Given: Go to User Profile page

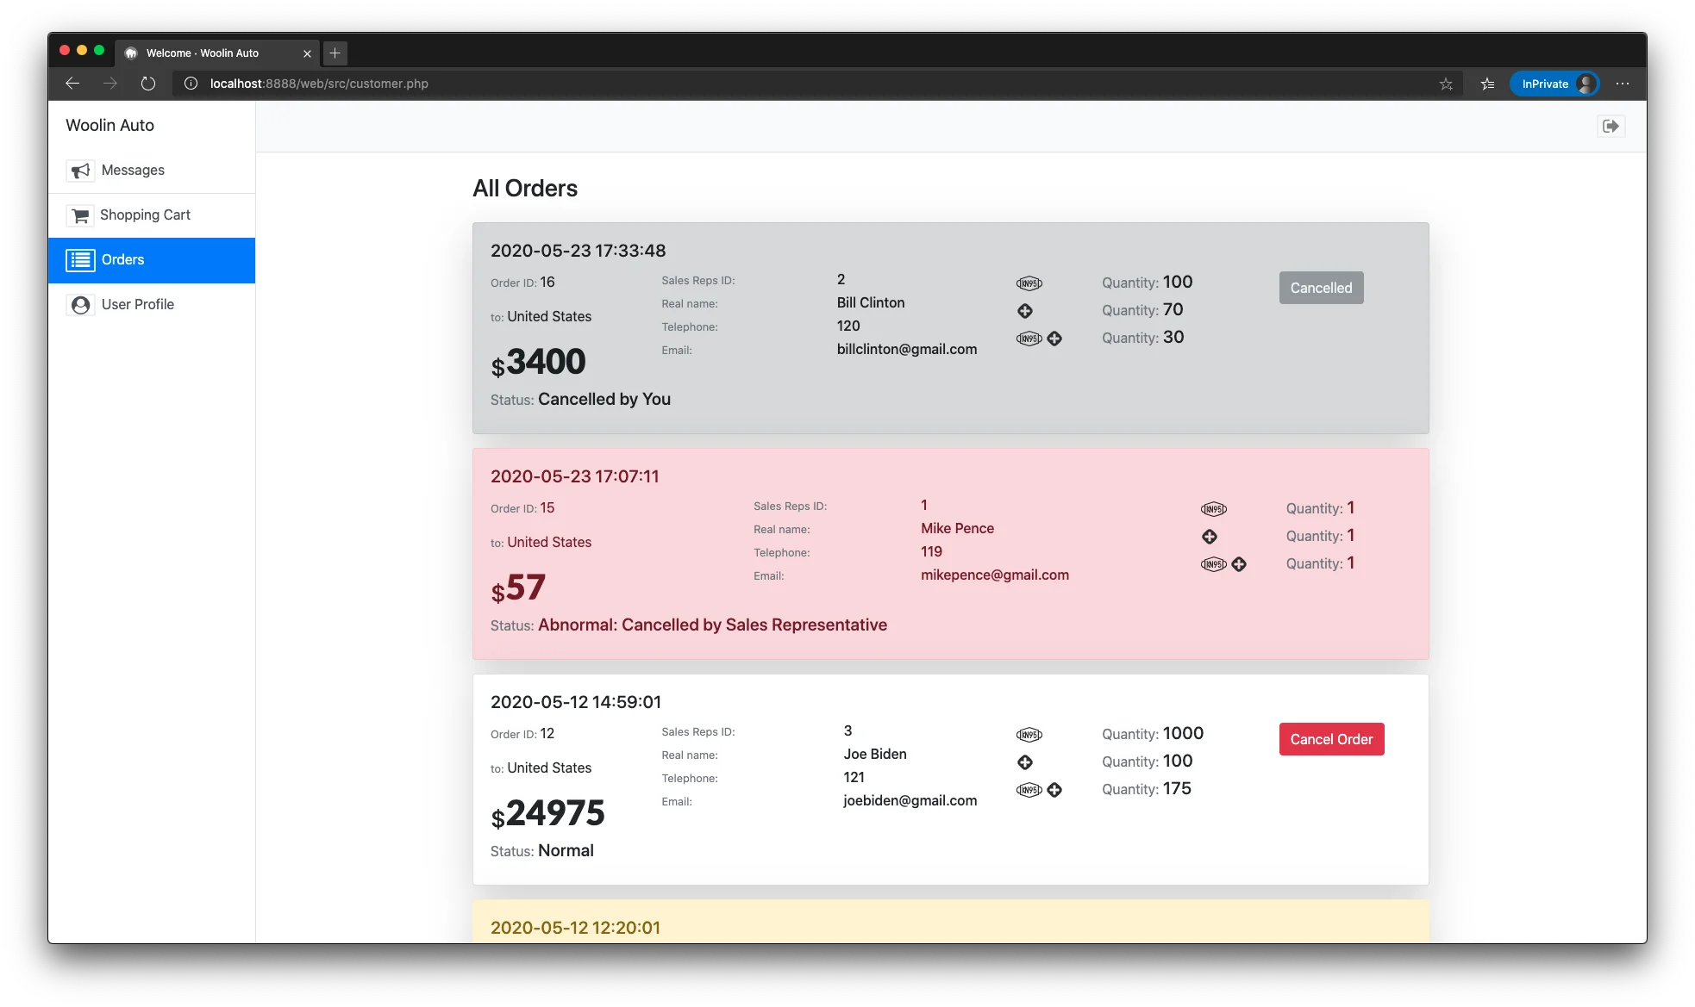Looking at the screenshot, I should coord(138,305).
